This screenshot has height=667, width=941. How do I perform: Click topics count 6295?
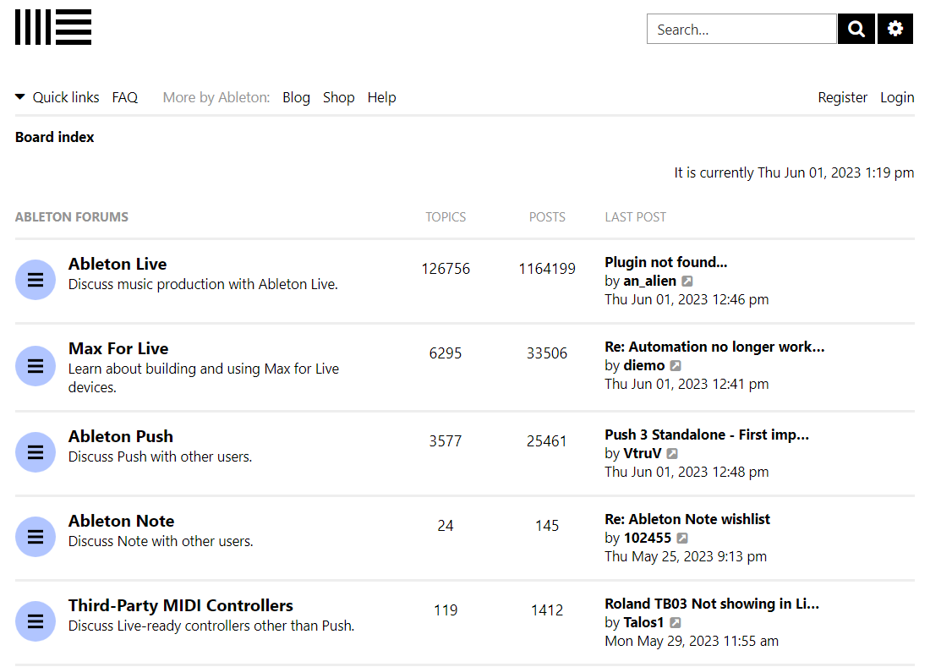(x=446, y=354)
